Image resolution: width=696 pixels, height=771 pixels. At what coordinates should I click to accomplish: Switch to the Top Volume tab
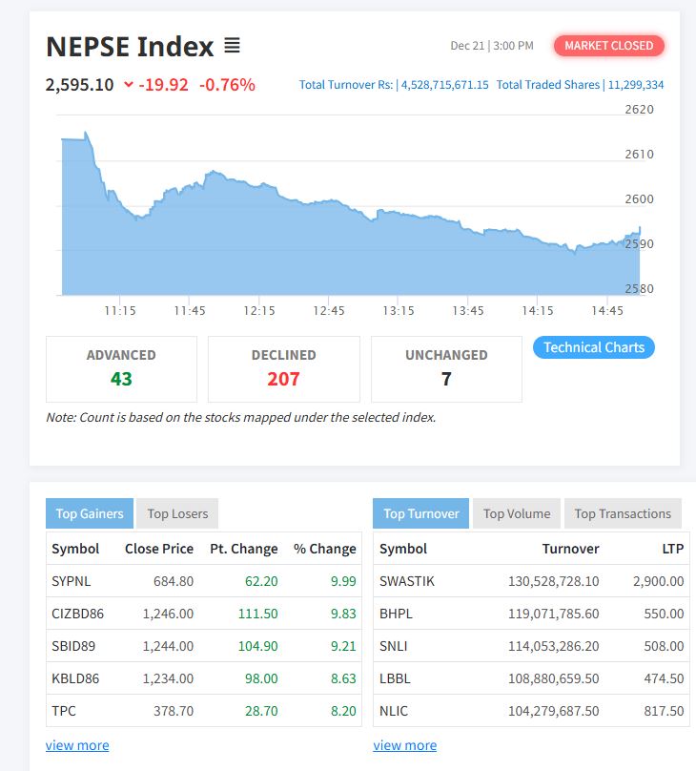tap(516, 513)
